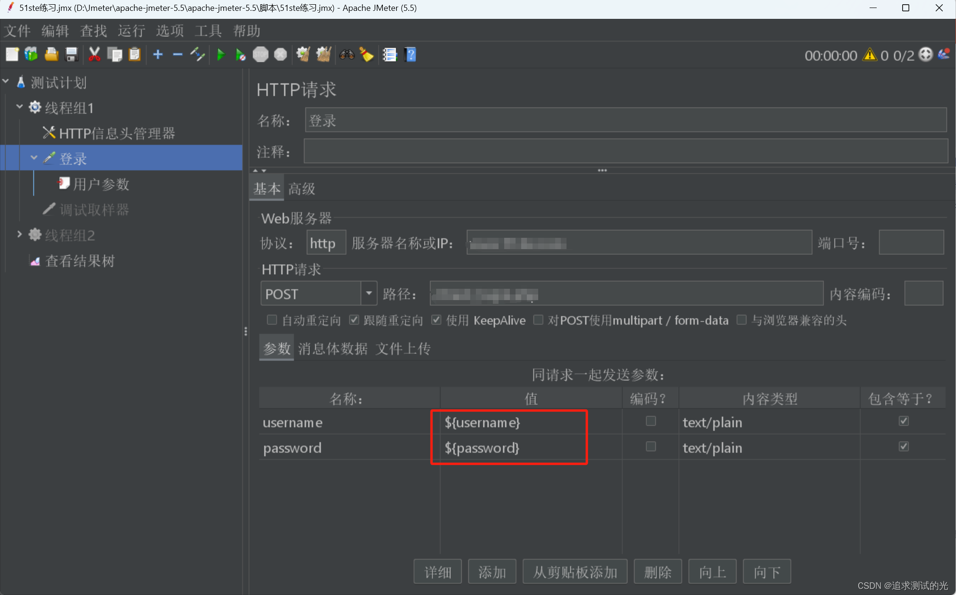Open the 查找 menu
Viewport: 956px width, 595px height.
click(x=93, y=31)
